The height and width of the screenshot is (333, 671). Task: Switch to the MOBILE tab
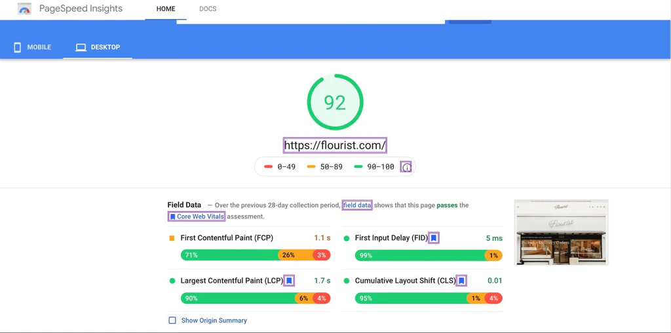pyautogui.click(x=33, y=47)
